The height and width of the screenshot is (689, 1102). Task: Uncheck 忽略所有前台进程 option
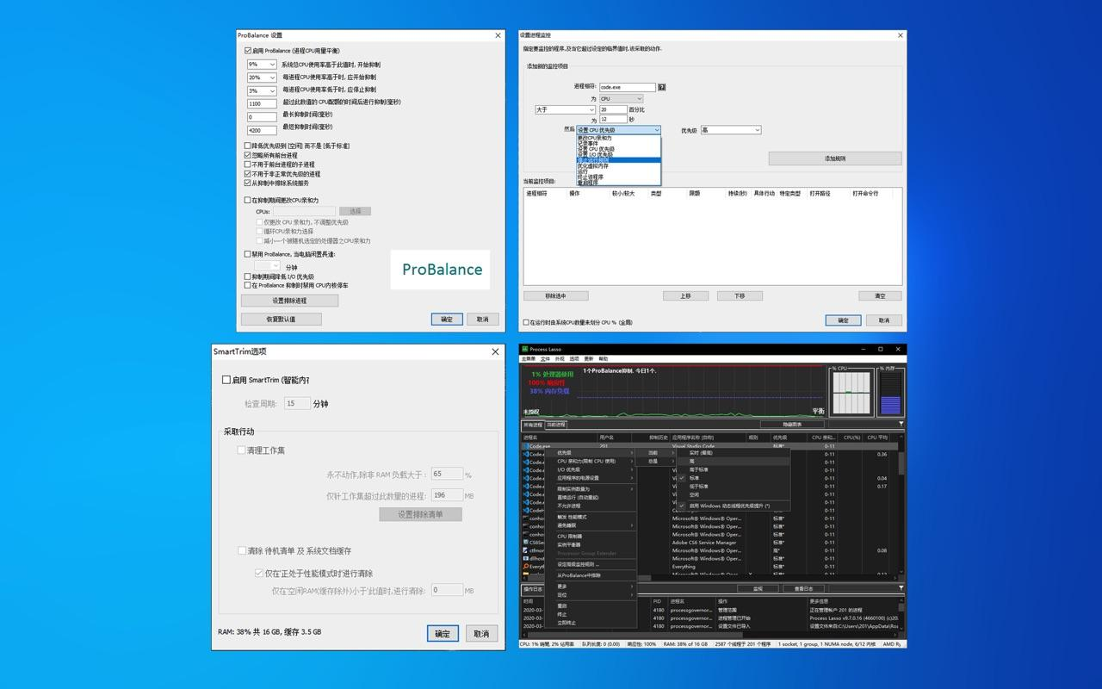coord(249,155)
